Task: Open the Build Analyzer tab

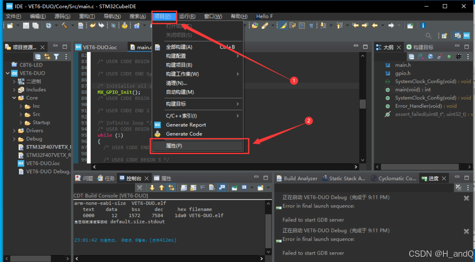Action: point(297,178)
